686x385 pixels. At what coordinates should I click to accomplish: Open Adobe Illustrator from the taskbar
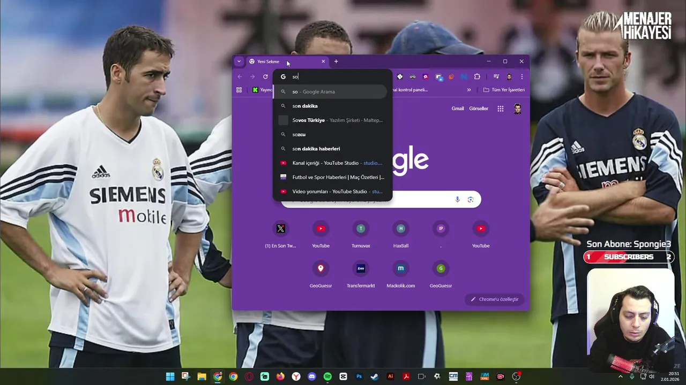[x=391, y=376]
